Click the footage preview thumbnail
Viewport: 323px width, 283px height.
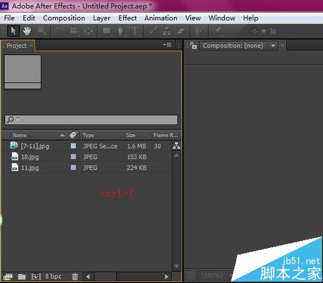(23, 71)
